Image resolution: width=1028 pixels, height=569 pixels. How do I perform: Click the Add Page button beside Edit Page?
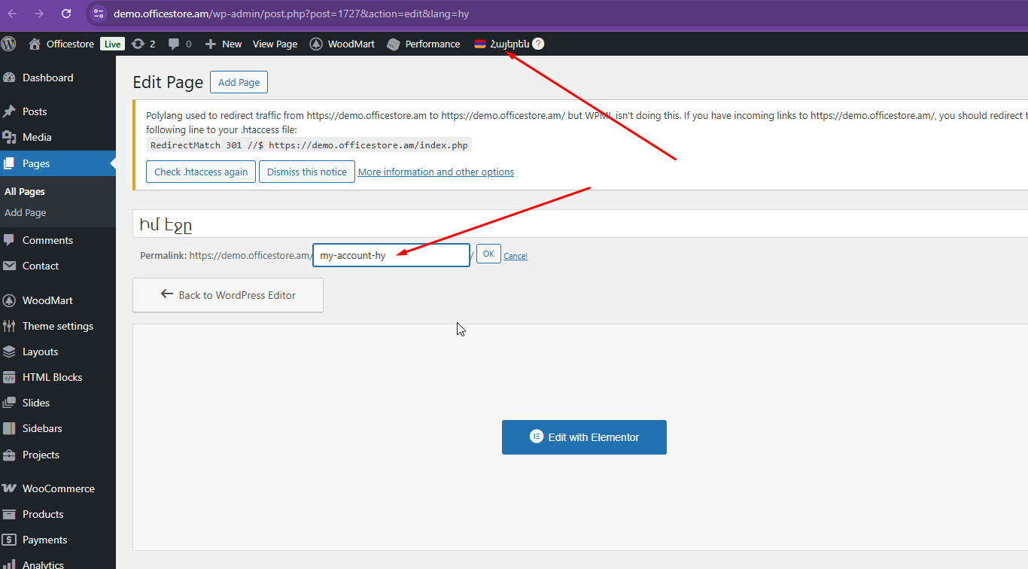tap(239, 82)
